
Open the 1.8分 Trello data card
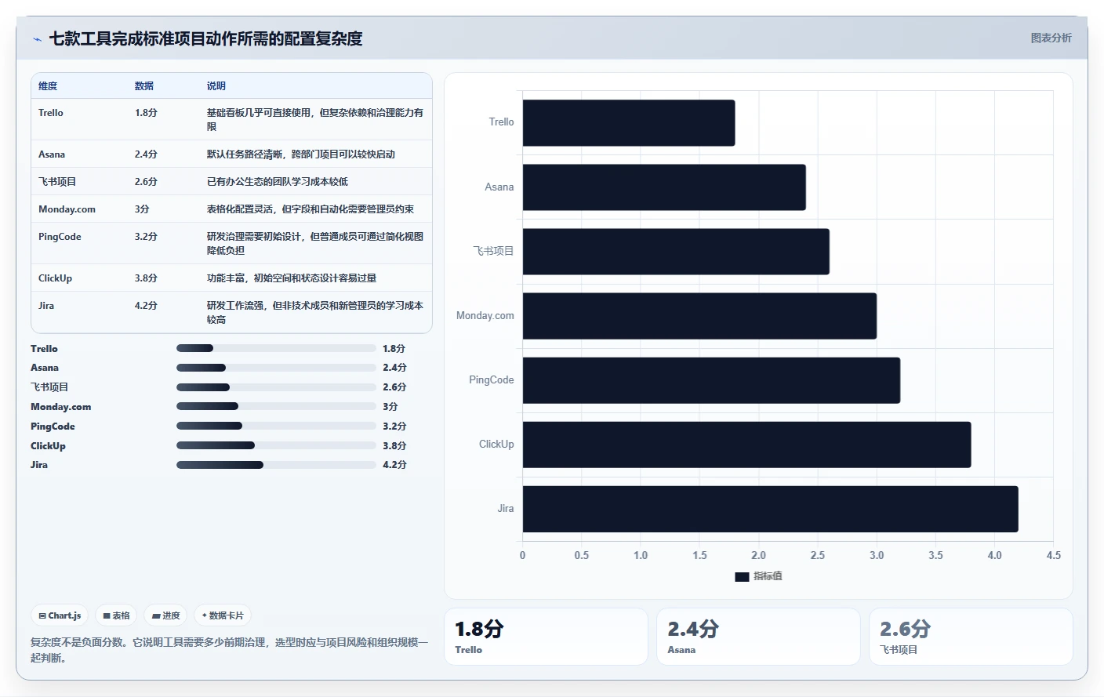546,637
